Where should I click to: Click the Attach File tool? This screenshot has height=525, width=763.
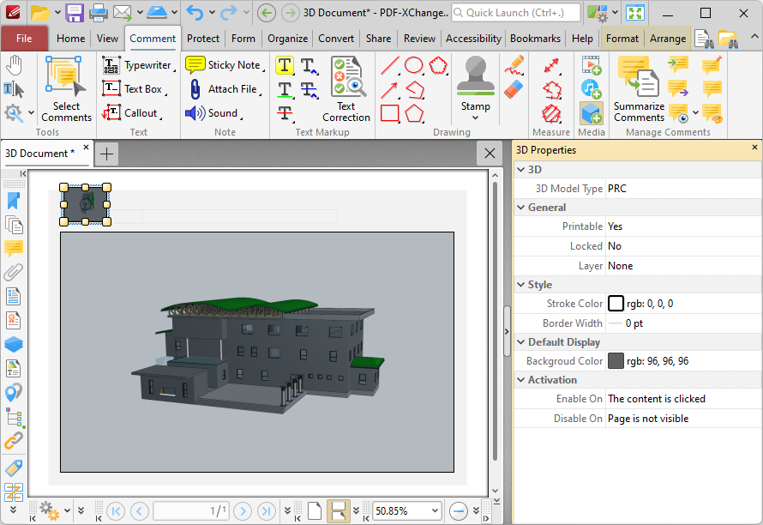(x=225, y=89)
